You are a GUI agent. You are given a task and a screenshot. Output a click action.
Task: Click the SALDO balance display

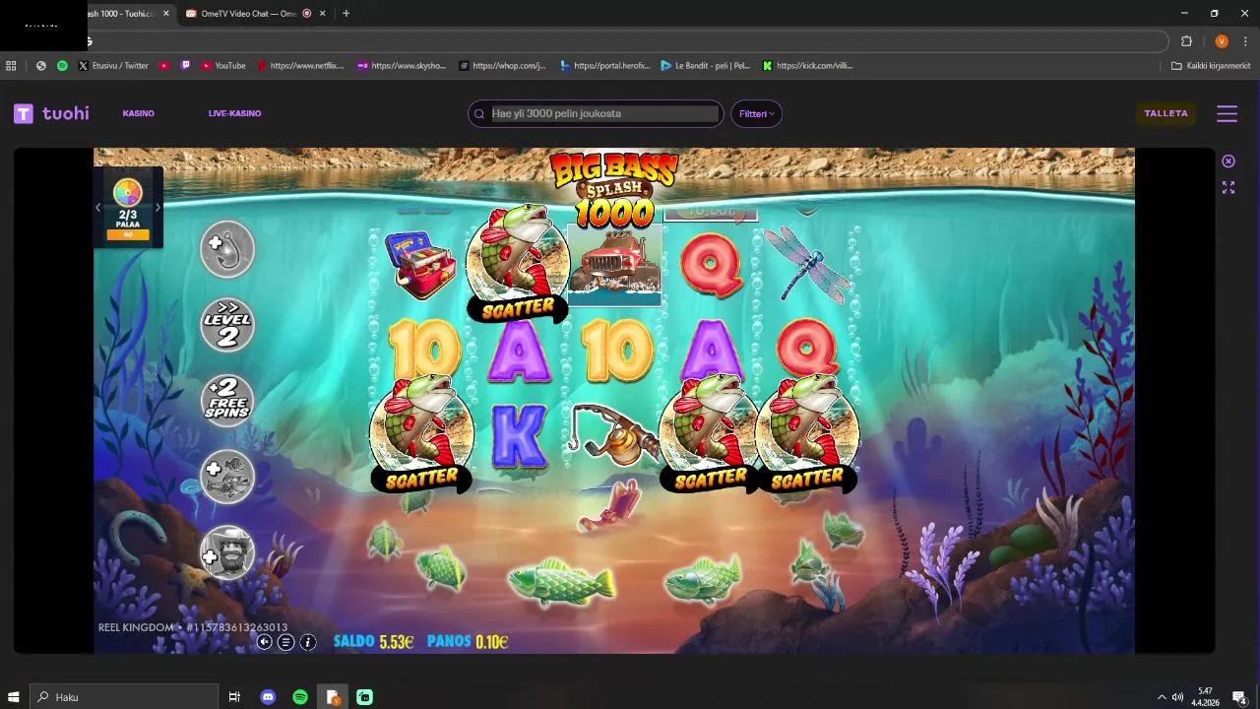coord(373,642)
